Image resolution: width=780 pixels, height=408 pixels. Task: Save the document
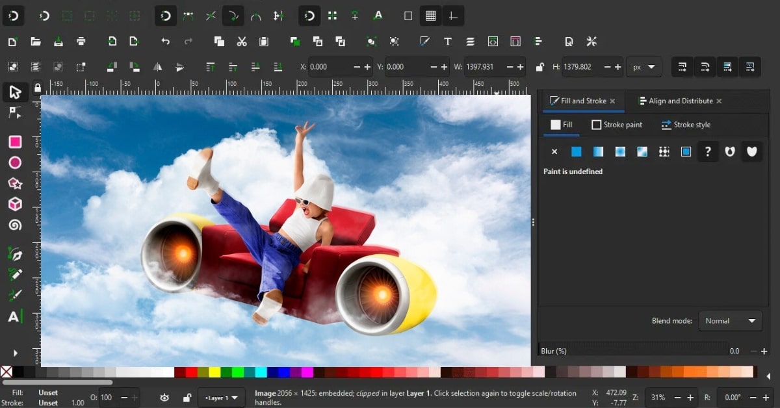coord(58,42)
